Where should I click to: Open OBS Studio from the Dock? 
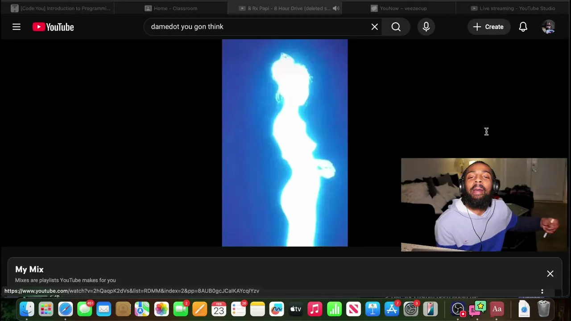(x=458, y=309)
